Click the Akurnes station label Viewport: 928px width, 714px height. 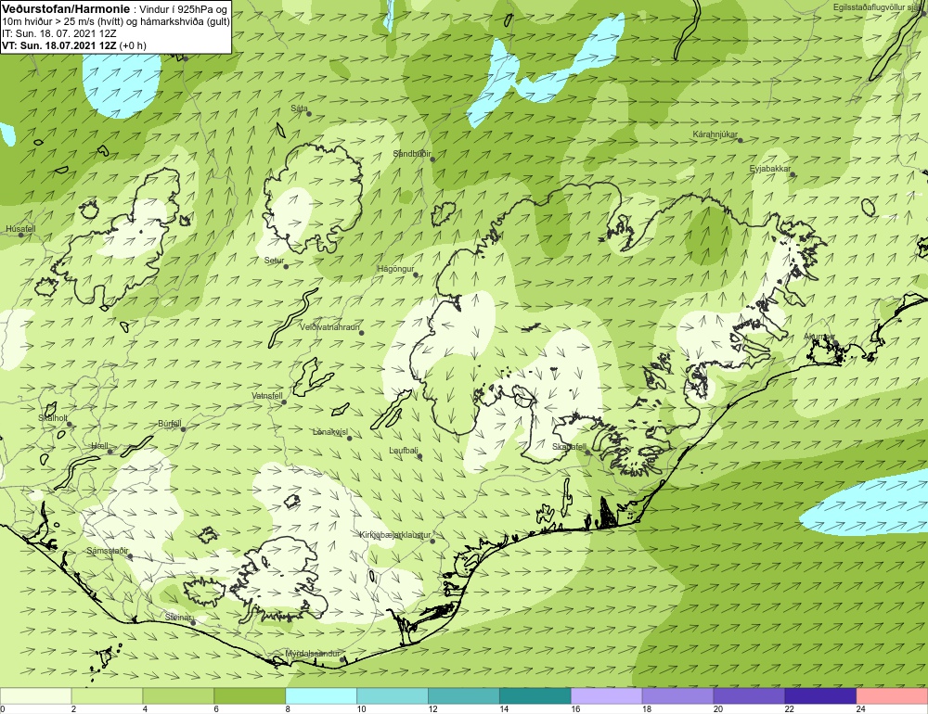819,337
